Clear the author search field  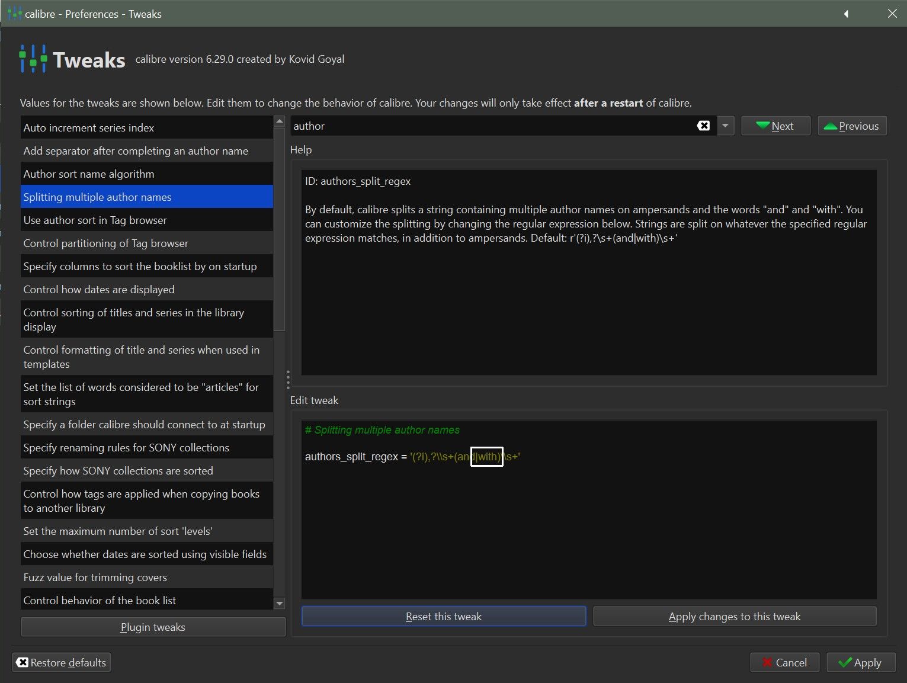[703, 126]
